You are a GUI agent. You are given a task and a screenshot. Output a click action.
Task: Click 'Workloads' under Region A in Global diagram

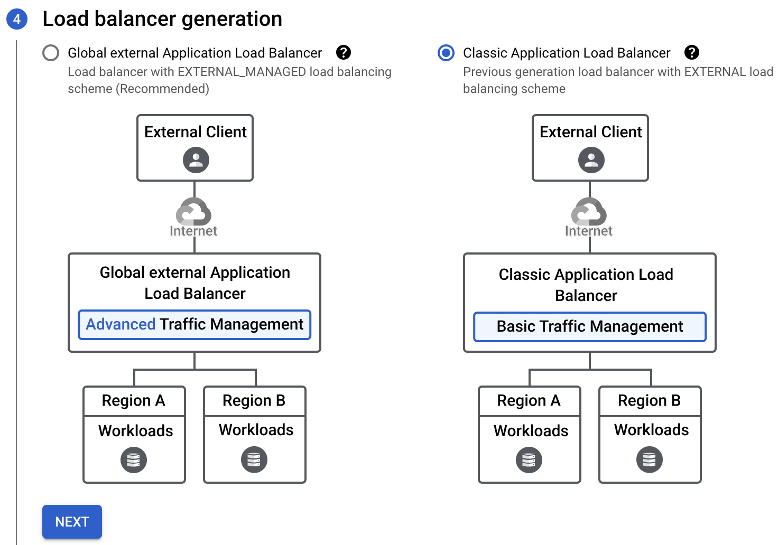tap(136, 431)
